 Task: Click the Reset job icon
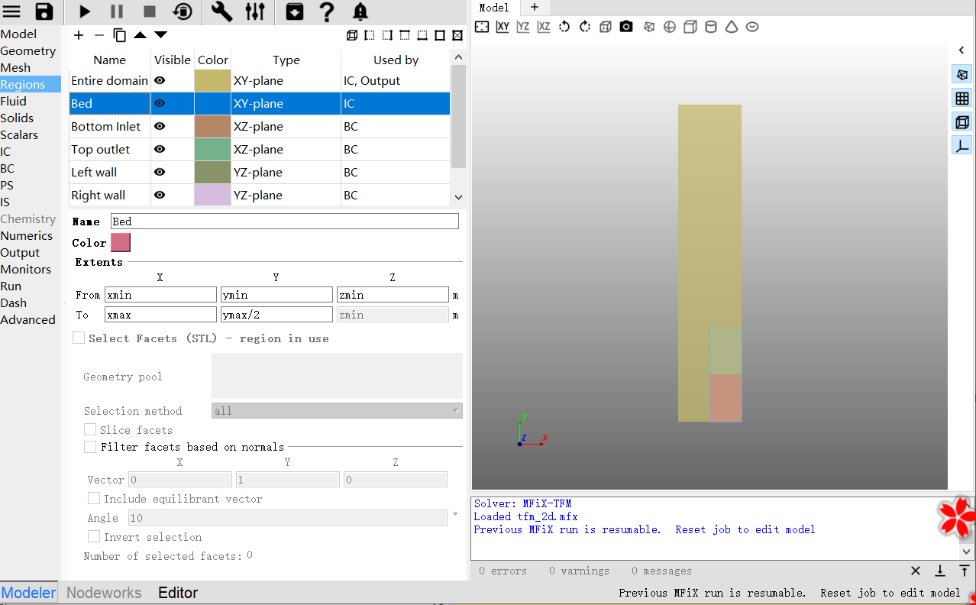click(183, 11)
